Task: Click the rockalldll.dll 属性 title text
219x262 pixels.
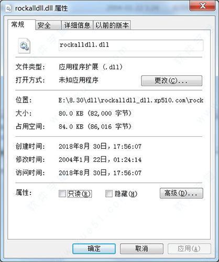Action: pos(41,8)
